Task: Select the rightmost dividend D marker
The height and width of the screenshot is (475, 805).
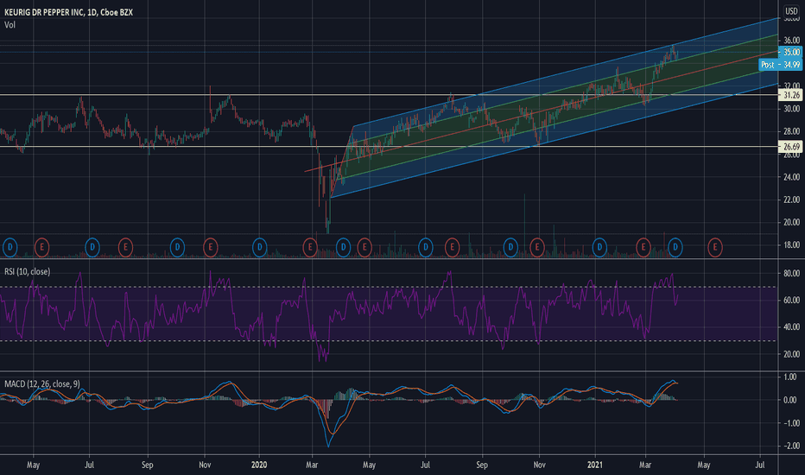Action: click(x=675, y=248)
